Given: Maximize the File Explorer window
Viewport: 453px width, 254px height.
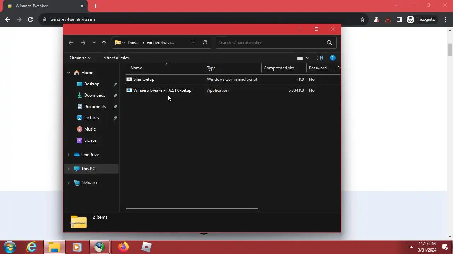Looking at the screenshot, I should tap(316, 29).
